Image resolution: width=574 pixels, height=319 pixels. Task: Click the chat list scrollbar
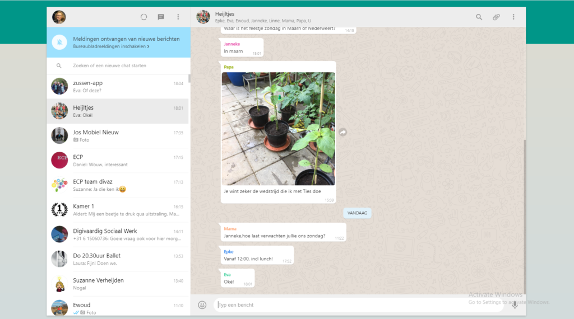189,78
